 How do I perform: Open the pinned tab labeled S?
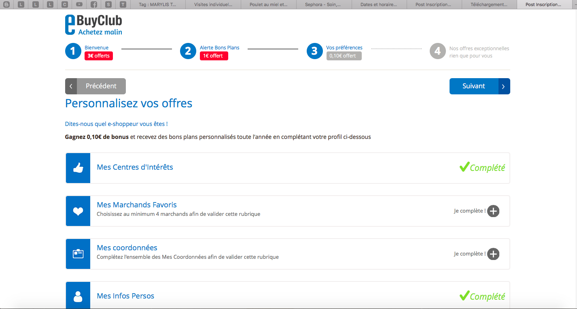click(108, 4)
